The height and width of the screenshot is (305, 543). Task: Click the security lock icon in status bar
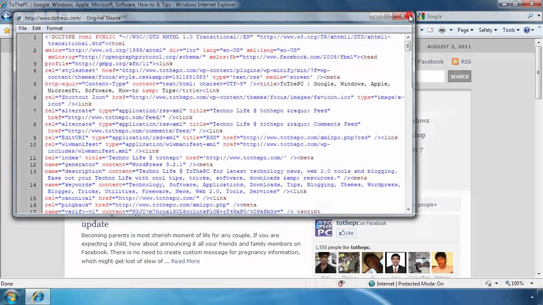pos(489,284)
